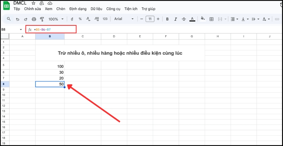Toggle italic formatting
Image resolution: width=283 pixels, height=146 pixels.
(175, 19)
